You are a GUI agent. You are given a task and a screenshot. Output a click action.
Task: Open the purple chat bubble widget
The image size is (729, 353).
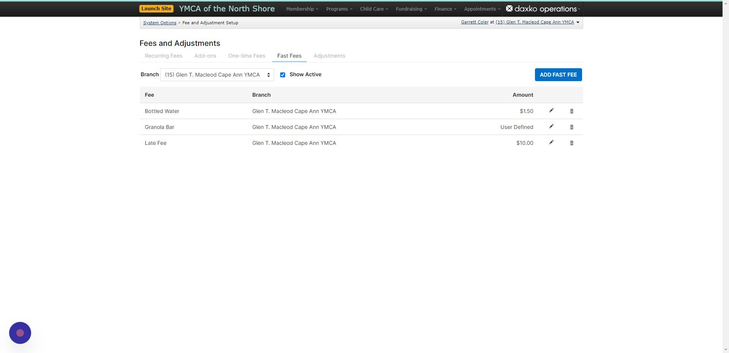point(20,333)
